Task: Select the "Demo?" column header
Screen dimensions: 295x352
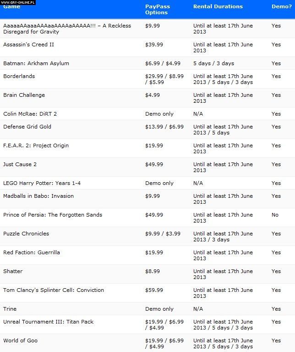Action: tap(281, 7)
